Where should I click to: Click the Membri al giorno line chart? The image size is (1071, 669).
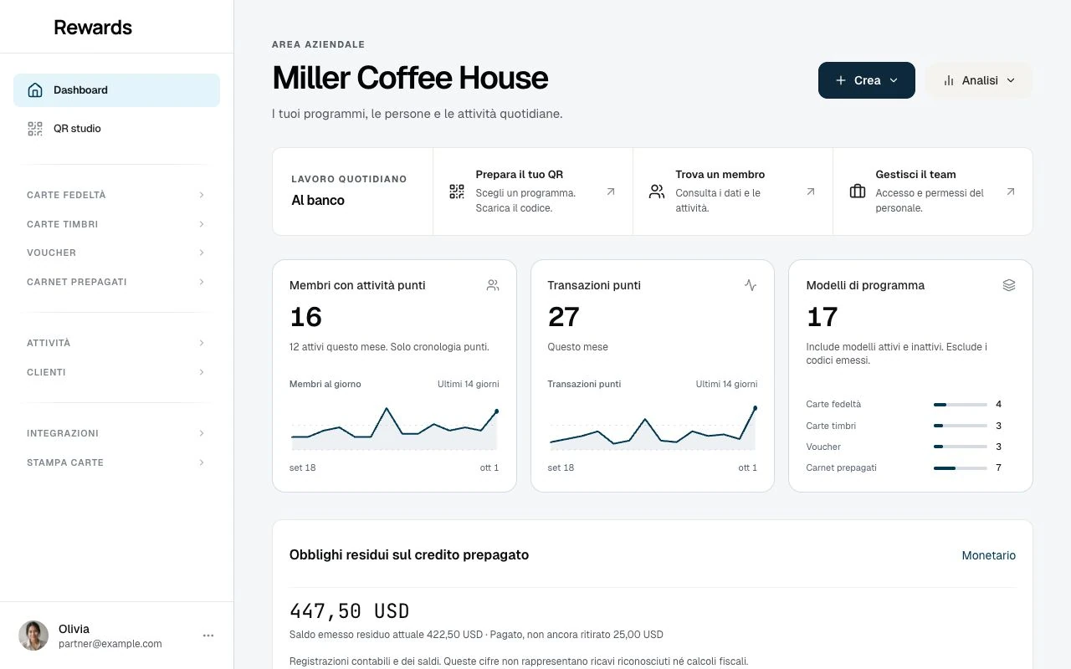[x=394, y=428]
